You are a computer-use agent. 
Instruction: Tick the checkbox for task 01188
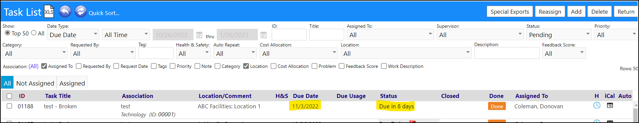[x=9, y=106]
